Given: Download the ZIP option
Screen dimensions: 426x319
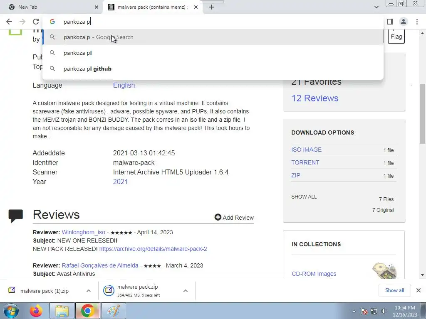Looking at the screenshot, I should click(296, 175).
